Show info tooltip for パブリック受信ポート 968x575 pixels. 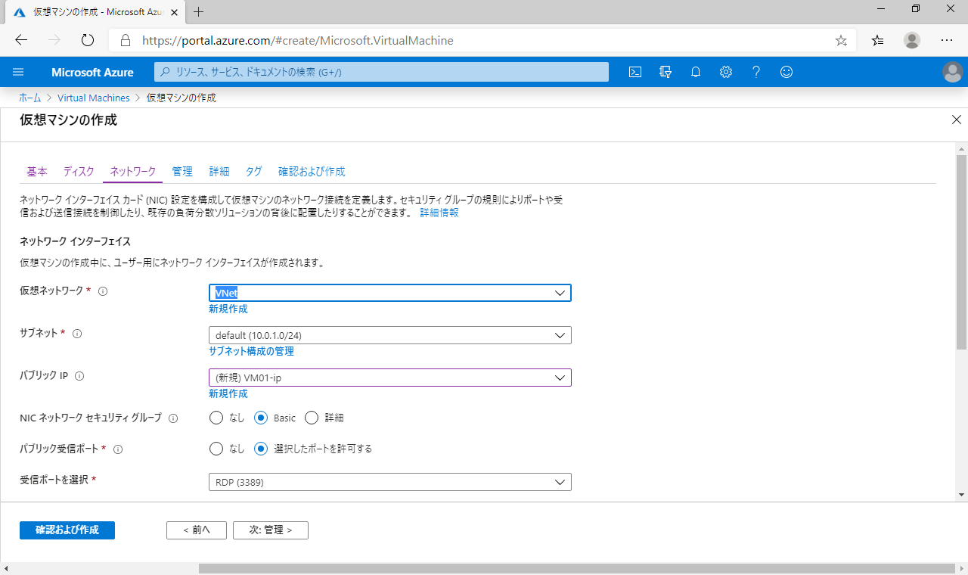point(118,449)
